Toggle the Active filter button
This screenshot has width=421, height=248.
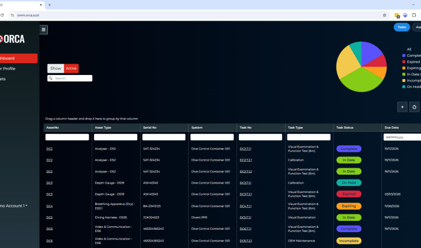coord(71,68)
